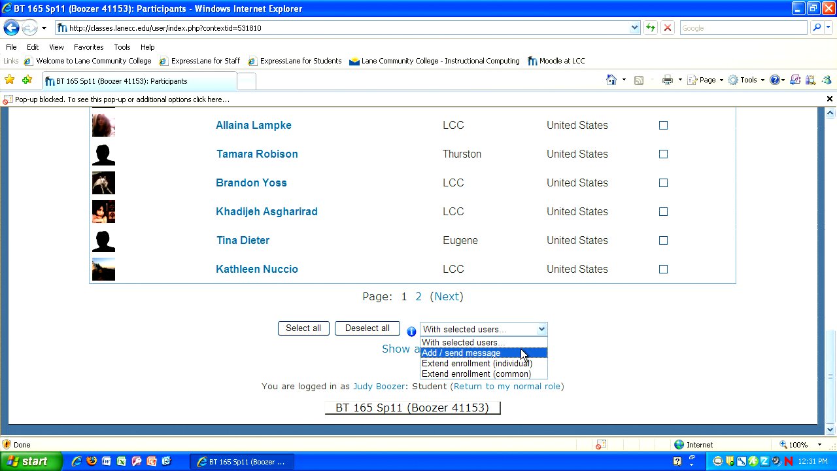Tick the checkbox for Kathleen Nuccio
Viewport: 837px width, 471px height.
tap(663, 269)
